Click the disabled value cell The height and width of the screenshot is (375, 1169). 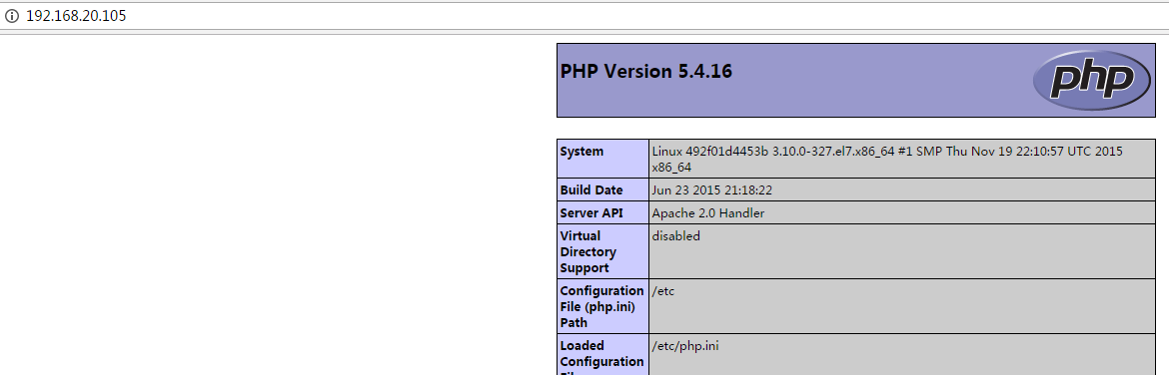901,251
